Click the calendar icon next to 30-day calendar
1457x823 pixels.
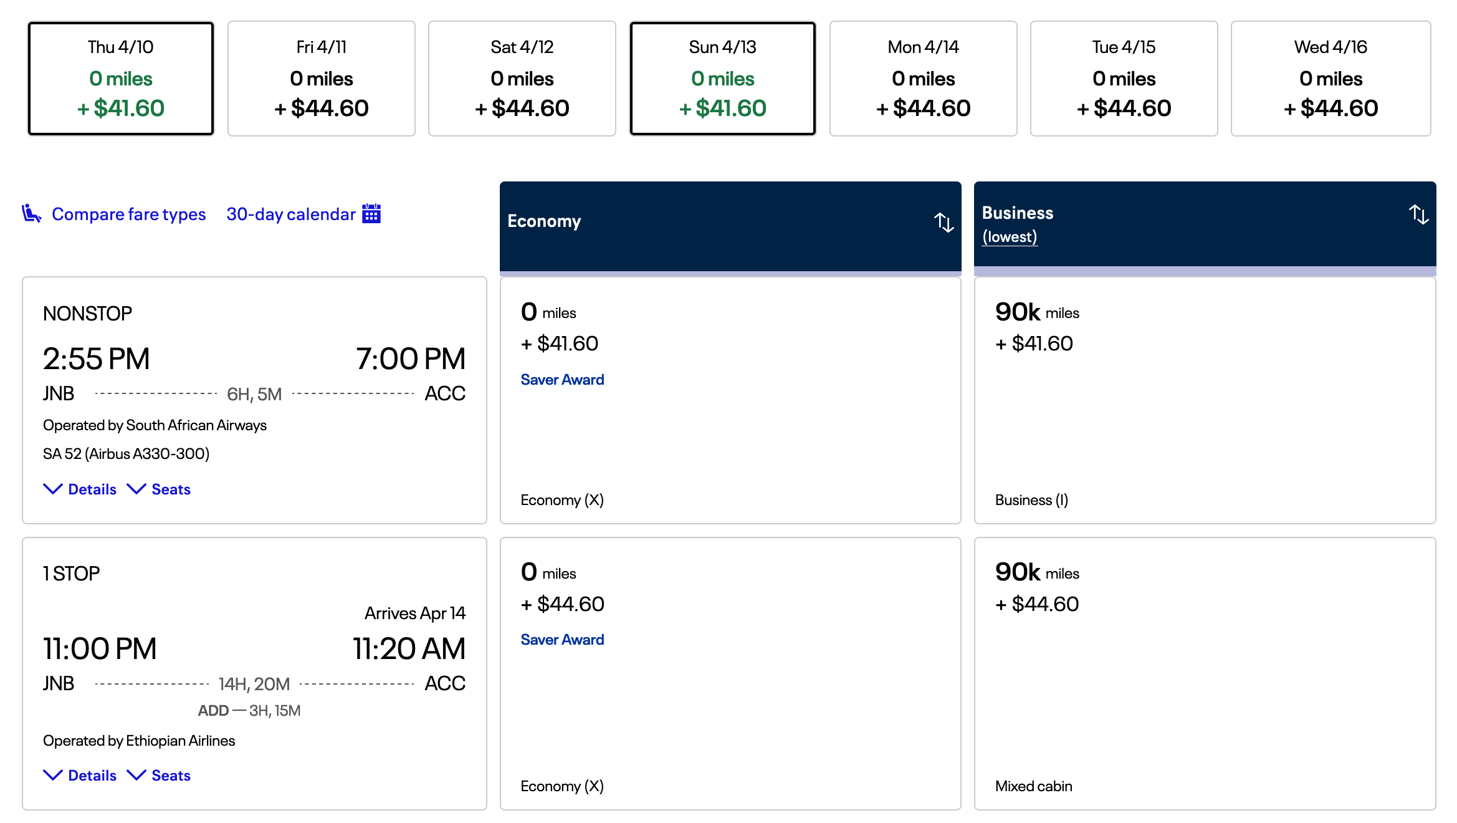coord(372,213)
